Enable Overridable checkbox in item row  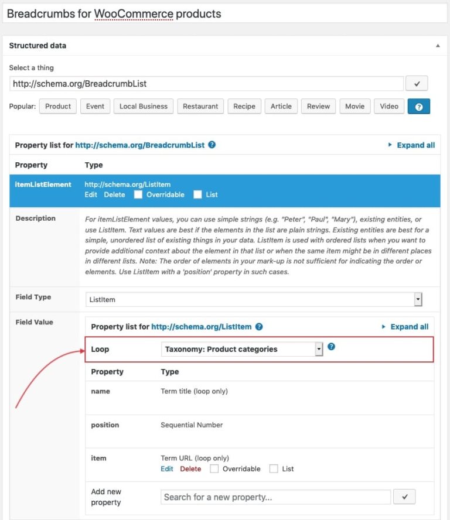[214, 468]
